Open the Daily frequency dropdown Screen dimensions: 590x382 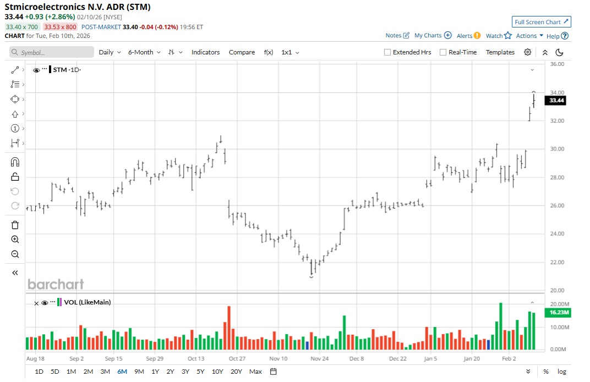tap(110, 52)
